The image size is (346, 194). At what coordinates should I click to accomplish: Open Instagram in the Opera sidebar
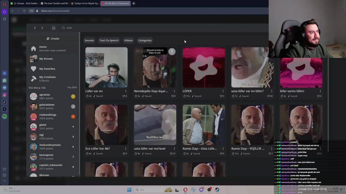click(4, 95)
